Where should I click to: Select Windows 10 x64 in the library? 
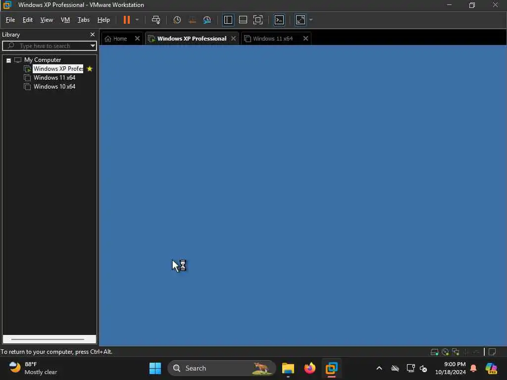click(x=54, y=87)
